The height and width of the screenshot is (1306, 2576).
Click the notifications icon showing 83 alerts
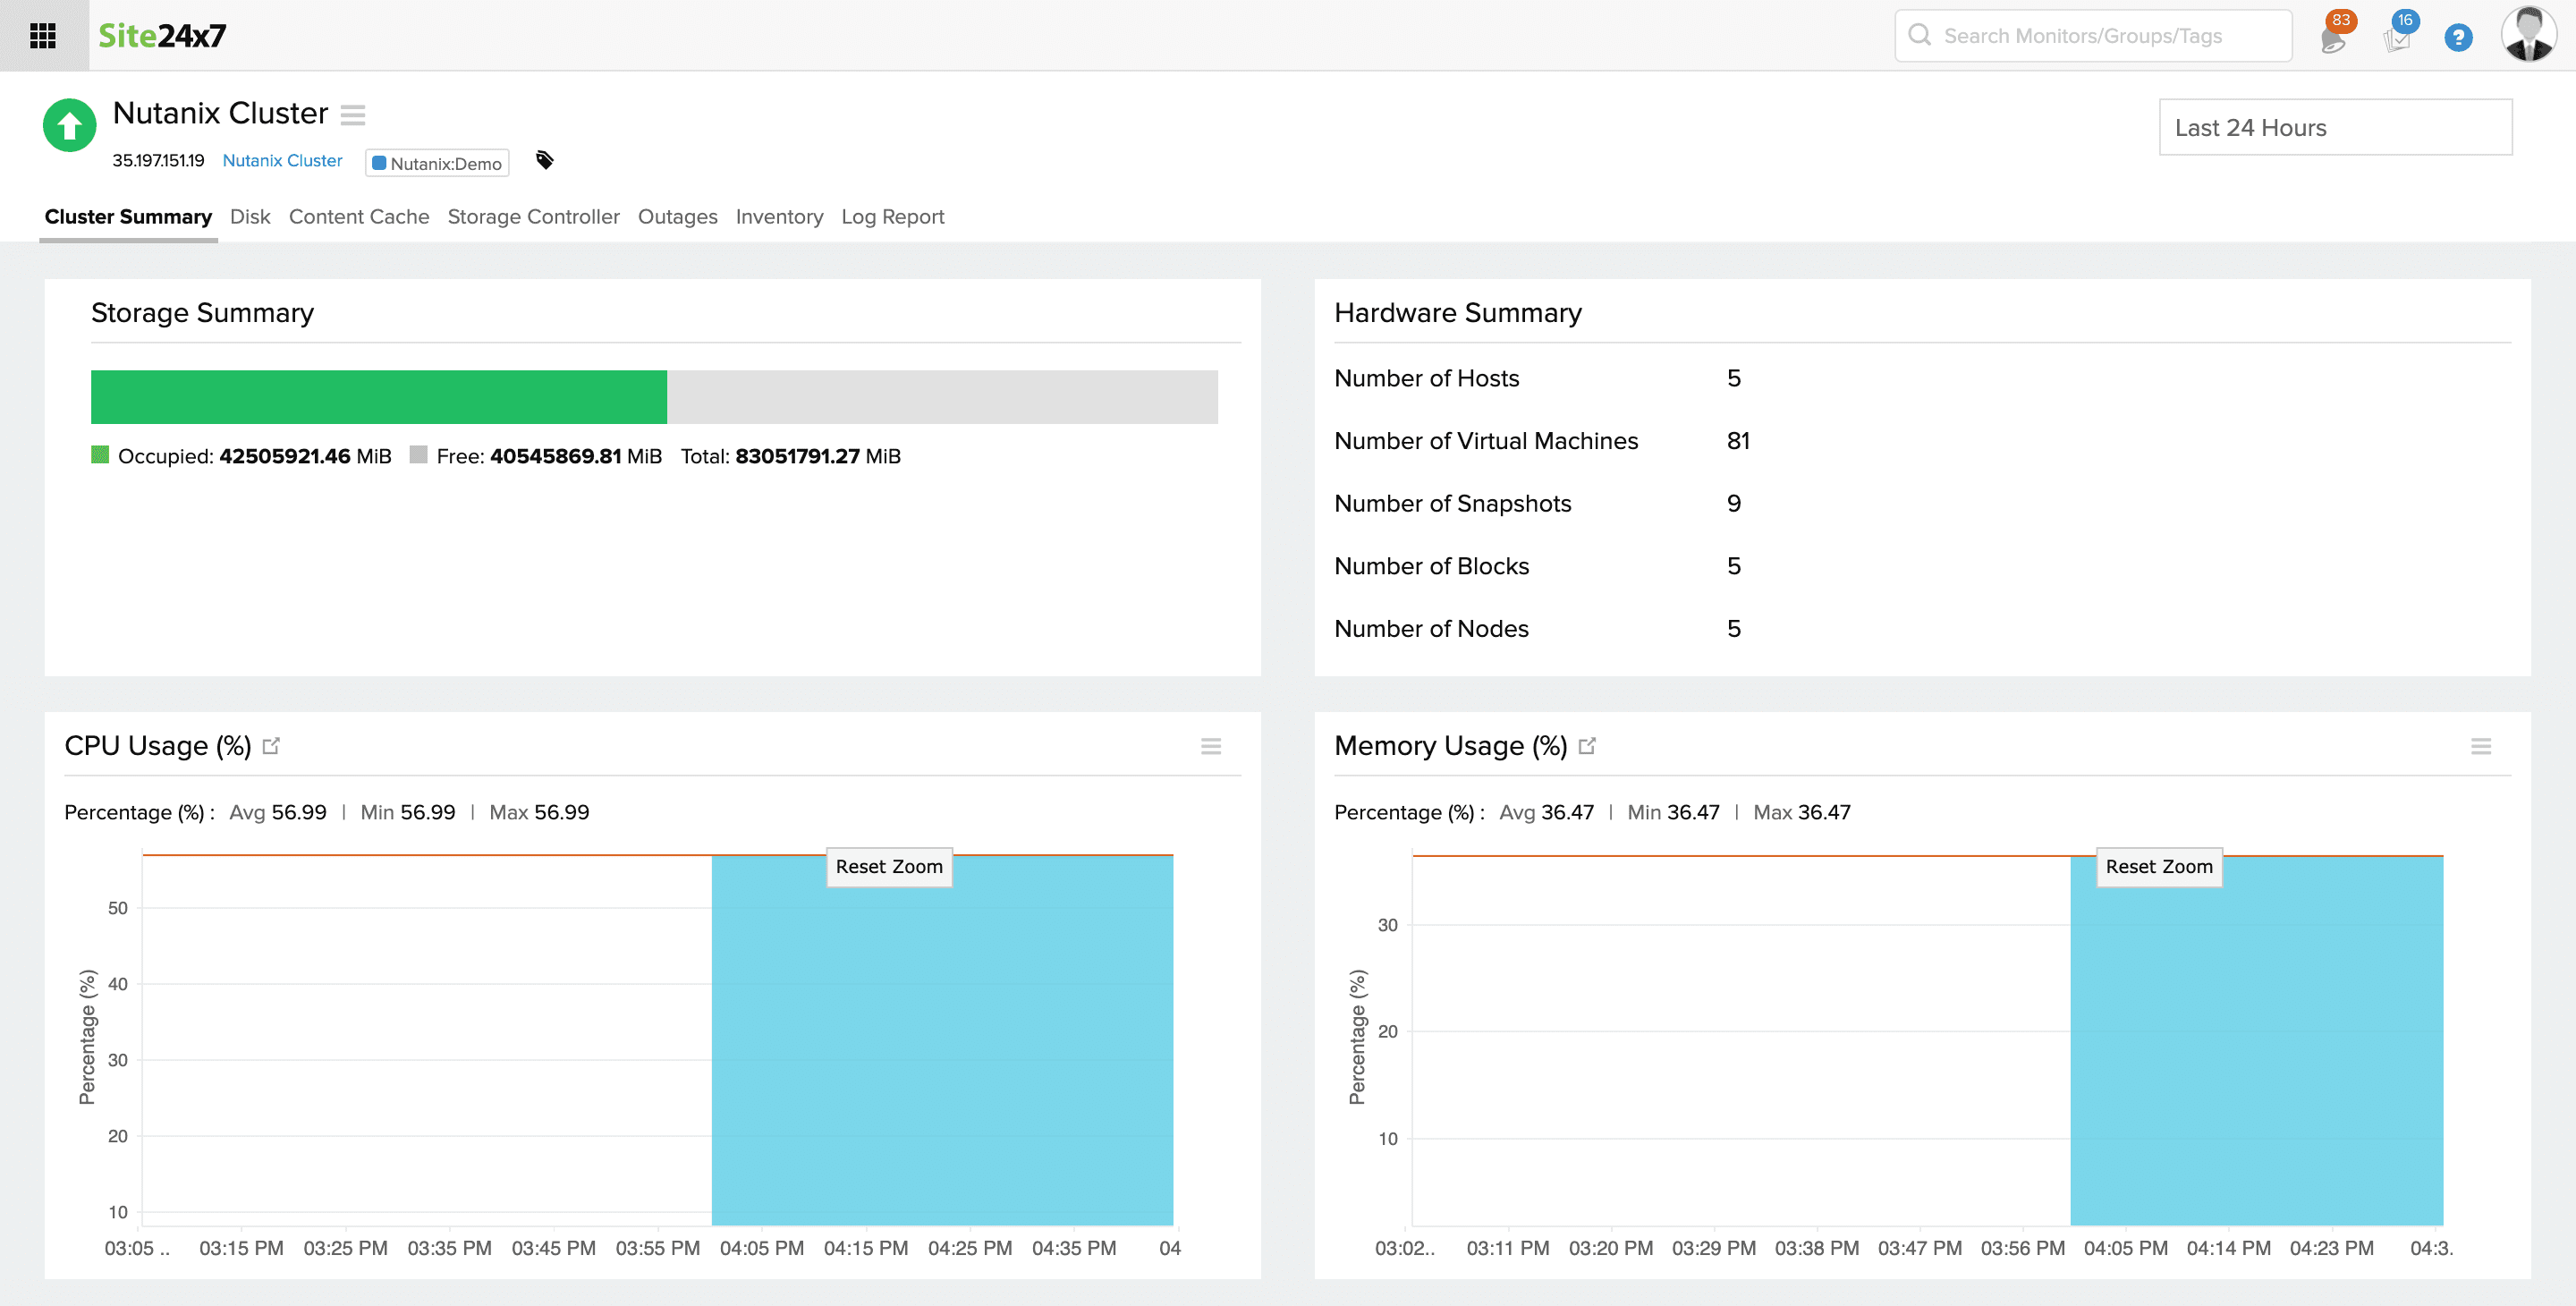2335,37
